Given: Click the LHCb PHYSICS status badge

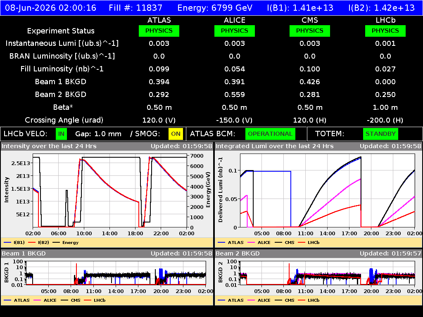Looking at the screenshot, I should (385, 31).
